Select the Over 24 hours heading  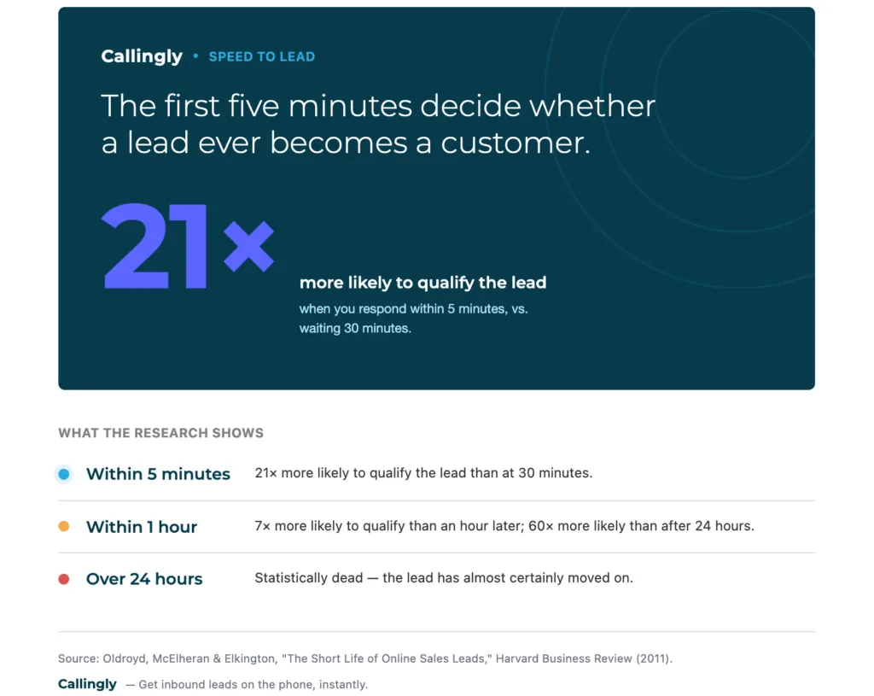(144, 579)
